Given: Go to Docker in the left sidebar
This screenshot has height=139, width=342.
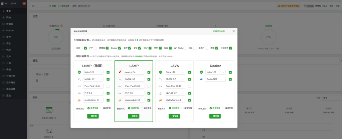Looking at the screenshot, I should (x=10, y=30).
